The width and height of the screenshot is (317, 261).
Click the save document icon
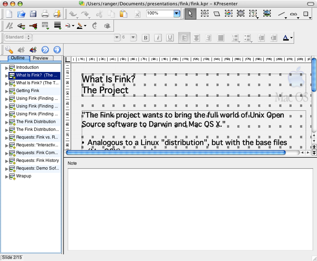(x=33, y=14)
